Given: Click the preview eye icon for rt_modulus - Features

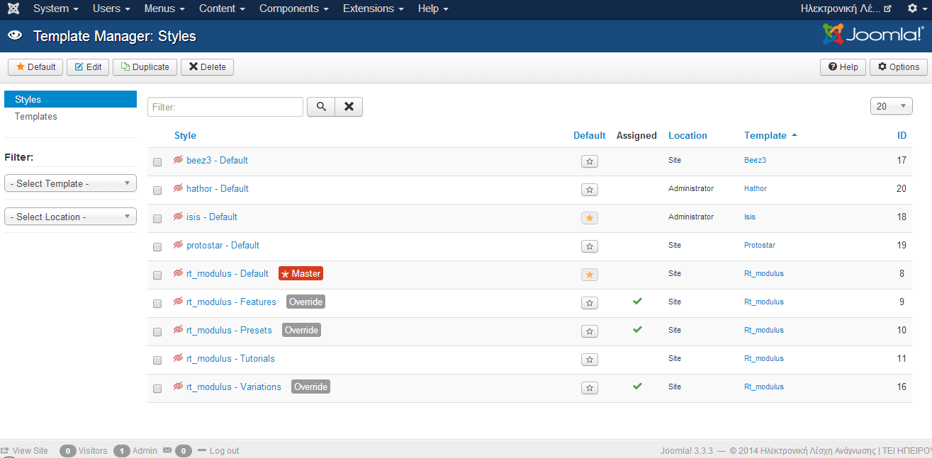Looking at the screenshot, I should click(x=179, y=302).
